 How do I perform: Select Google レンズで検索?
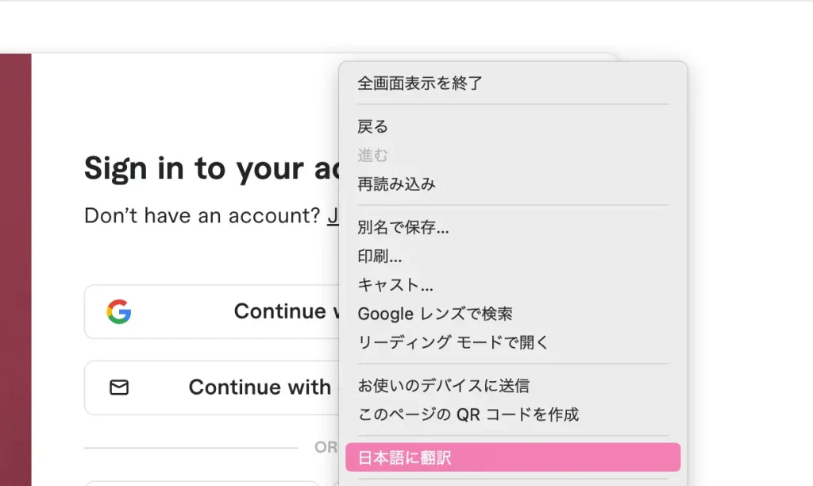coord(434,314)
